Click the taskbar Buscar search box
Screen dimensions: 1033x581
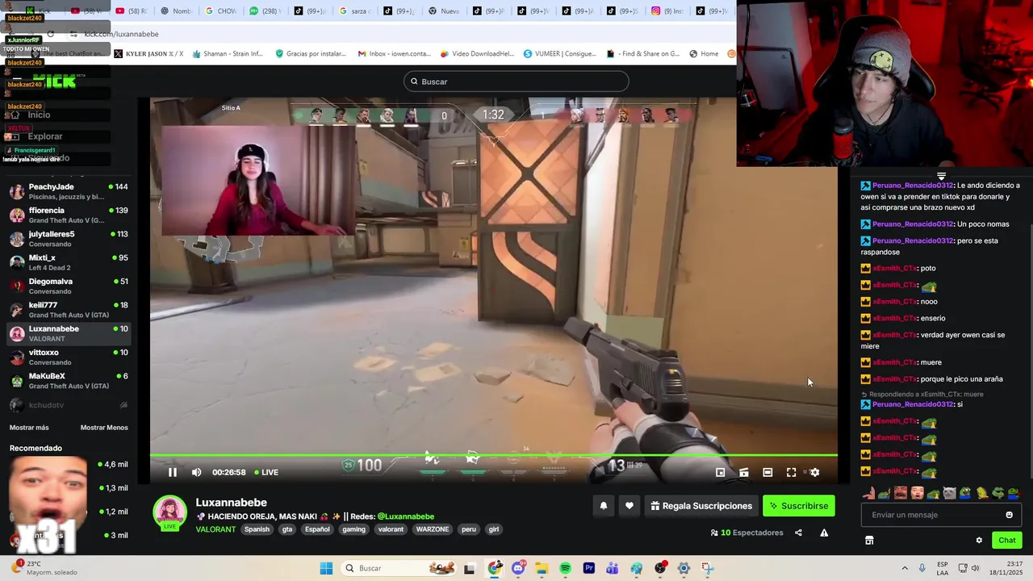397,568
